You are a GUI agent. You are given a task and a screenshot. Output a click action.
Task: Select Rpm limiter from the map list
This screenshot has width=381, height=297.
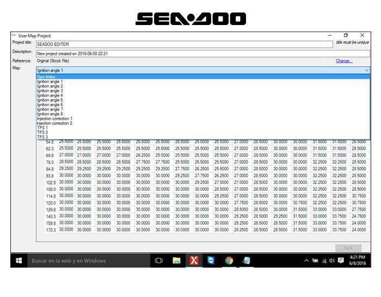coord(46,77)
